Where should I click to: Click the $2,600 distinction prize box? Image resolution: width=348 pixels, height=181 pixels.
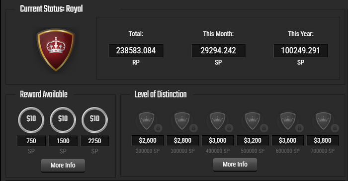point(148,140)
